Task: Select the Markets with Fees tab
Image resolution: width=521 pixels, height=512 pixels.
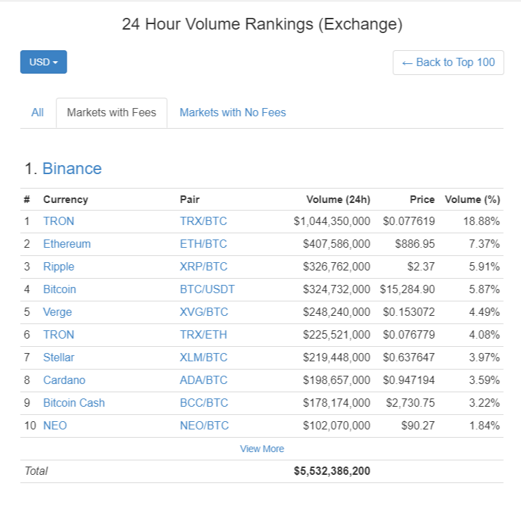Action: [111, 112]
